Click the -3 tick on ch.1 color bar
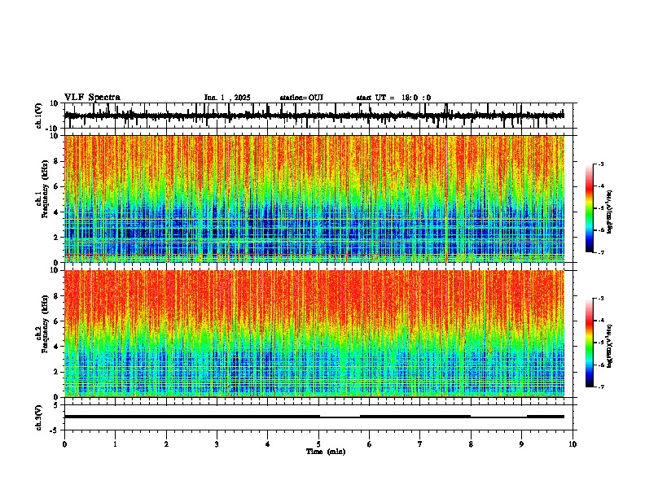This screenshot has width=645, height=498. [x=600, y=164]
